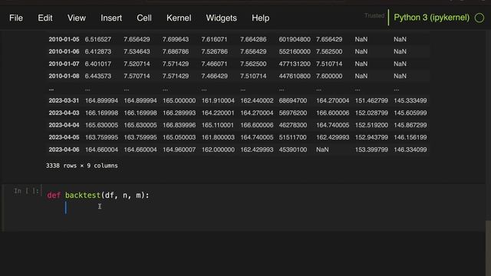
Task: Click cell value 153.399799
Action: click(x=371, y=149)
